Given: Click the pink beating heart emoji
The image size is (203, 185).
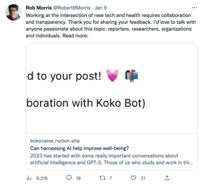Looking at the screenshot, I should 112,76.
